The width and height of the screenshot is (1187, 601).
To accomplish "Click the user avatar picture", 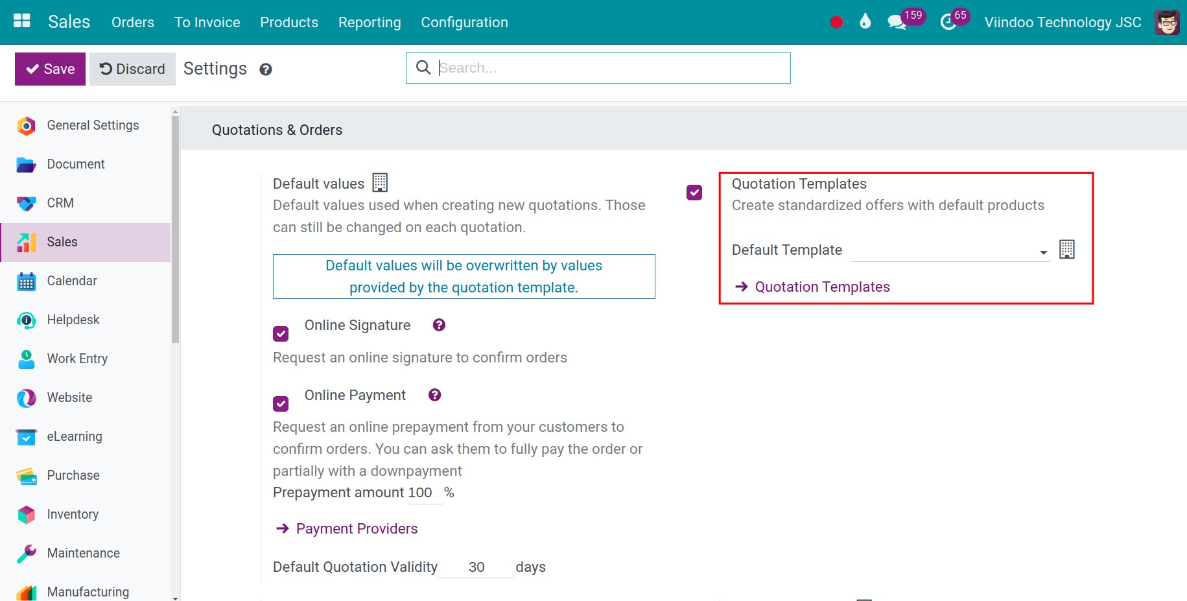I will coord(1167,22).
